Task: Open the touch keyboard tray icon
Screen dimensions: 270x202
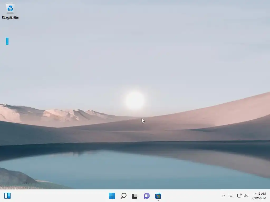Action: pyautogui.click(x=231, y=196)
